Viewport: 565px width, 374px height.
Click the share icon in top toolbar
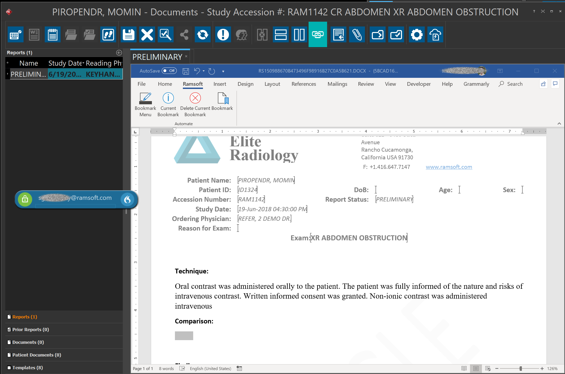[184, 35]
